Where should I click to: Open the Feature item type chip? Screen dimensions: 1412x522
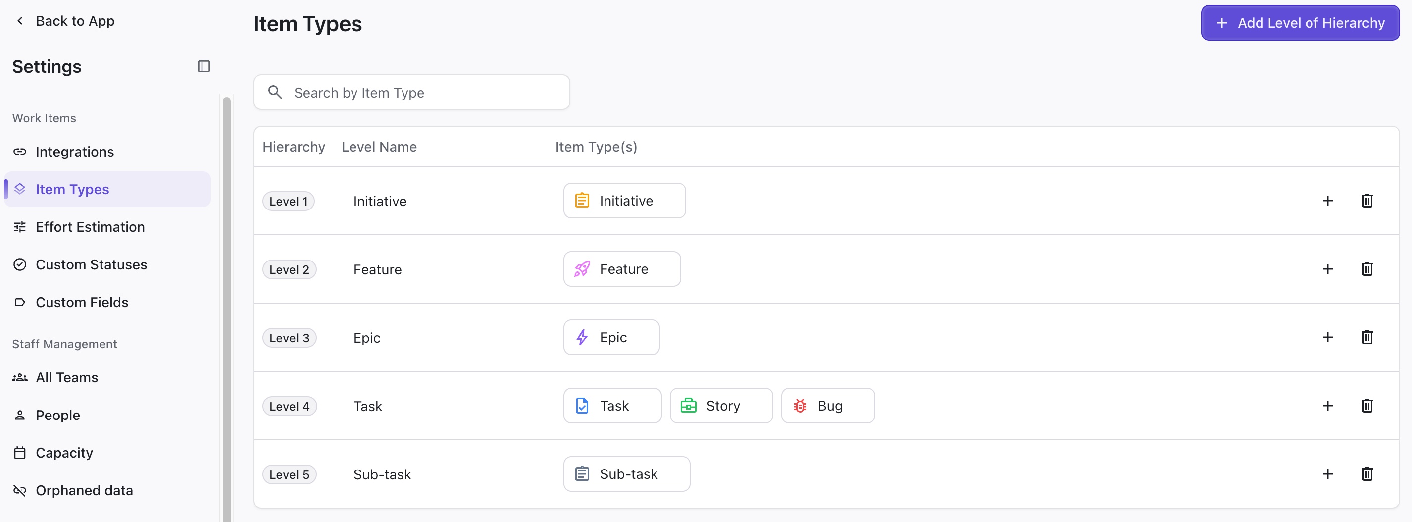(622, 269)
